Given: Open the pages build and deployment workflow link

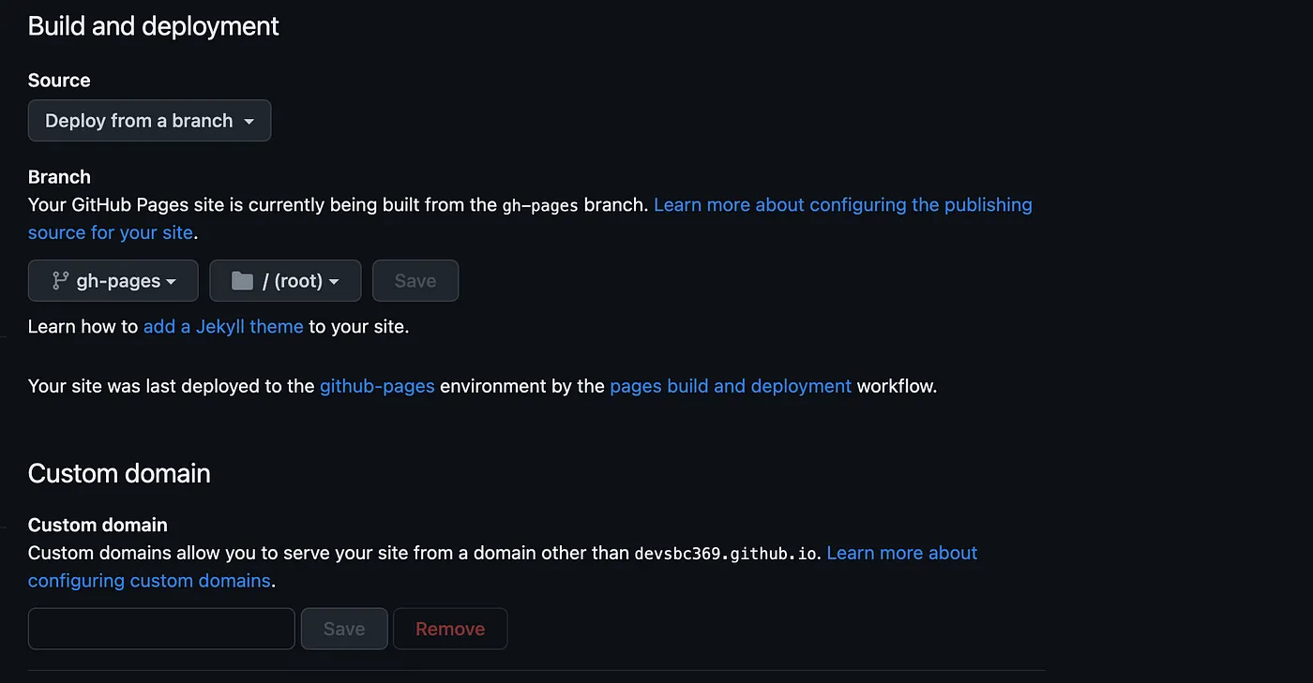Looking at the screenshot, I should tap(731, 386).
